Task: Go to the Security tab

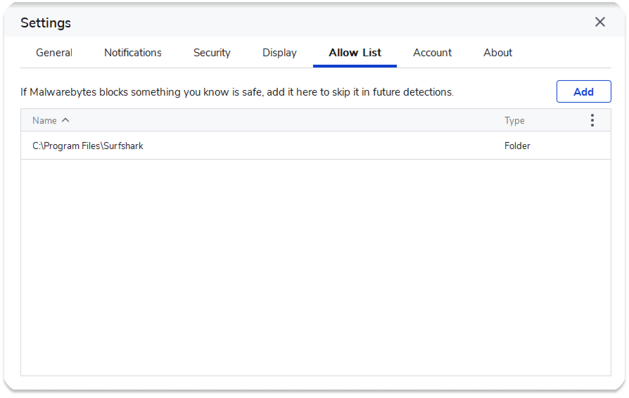Action: [x=212, y=53]
